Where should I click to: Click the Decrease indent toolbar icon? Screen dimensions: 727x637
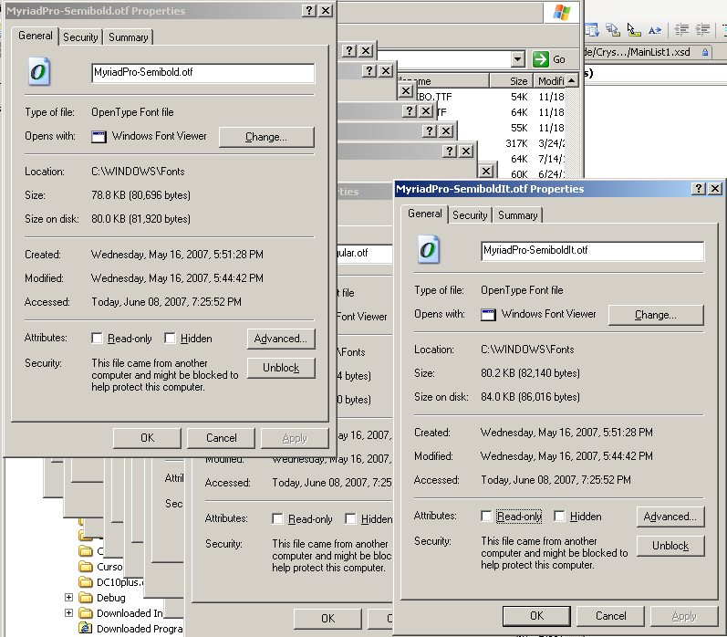point(681,30)
